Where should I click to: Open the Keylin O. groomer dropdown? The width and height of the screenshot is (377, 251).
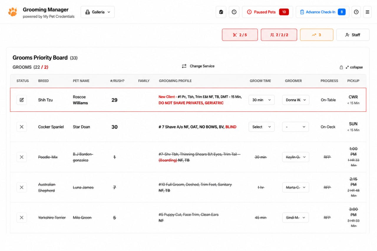click(296, 157)
